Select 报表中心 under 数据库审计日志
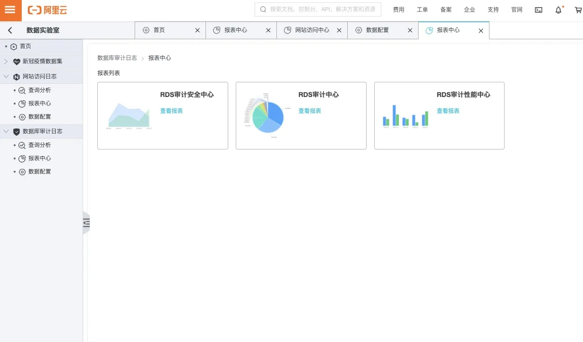Viewport: 583px width, 342px height. click(40, 158)
